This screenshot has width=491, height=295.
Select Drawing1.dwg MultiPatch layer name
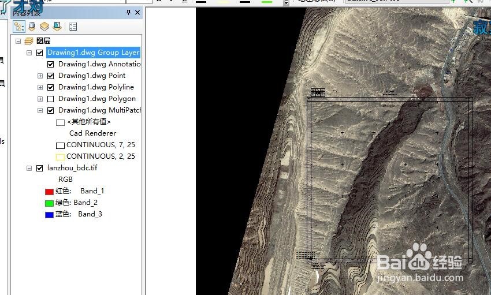pyautogui.click(x=99, y=110)
